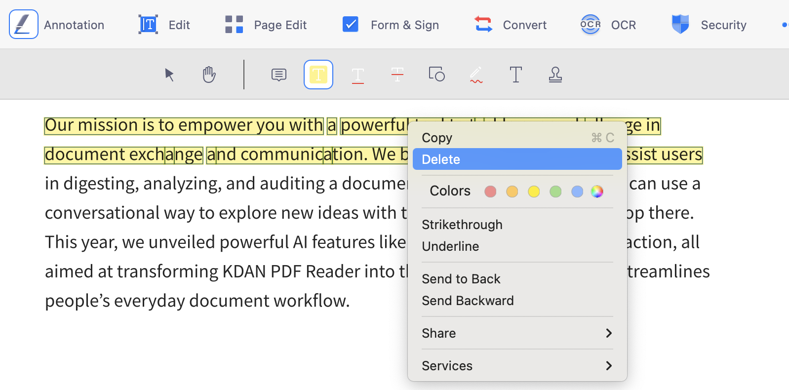This screenshot has height=390, width=789.
Task: Select the Strikethrough annotation tool
Action: (397, 75)
